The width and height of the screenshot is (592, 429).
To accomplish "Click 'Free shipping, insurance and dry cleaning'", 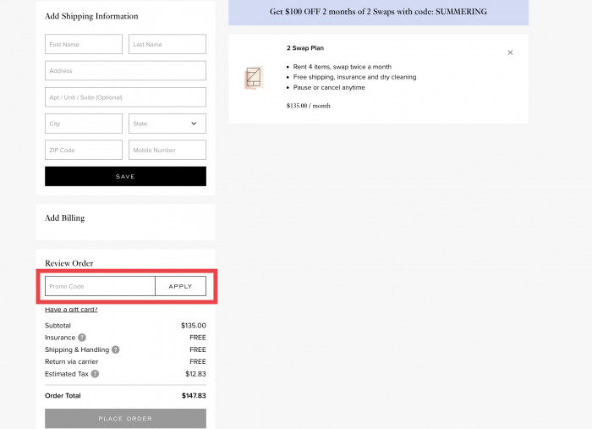I will click(x=354, y=77).
